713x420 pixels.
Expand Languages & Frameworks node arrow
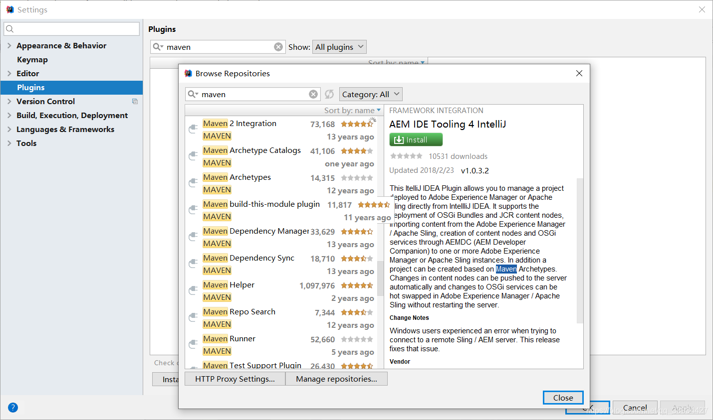tap(9, 129)
